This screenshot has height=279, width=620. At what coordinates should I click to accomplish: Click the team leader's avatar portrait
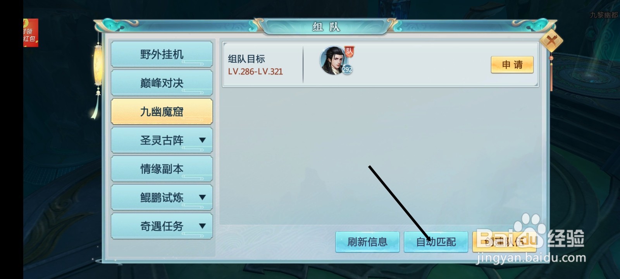click(x=332, y=60)
